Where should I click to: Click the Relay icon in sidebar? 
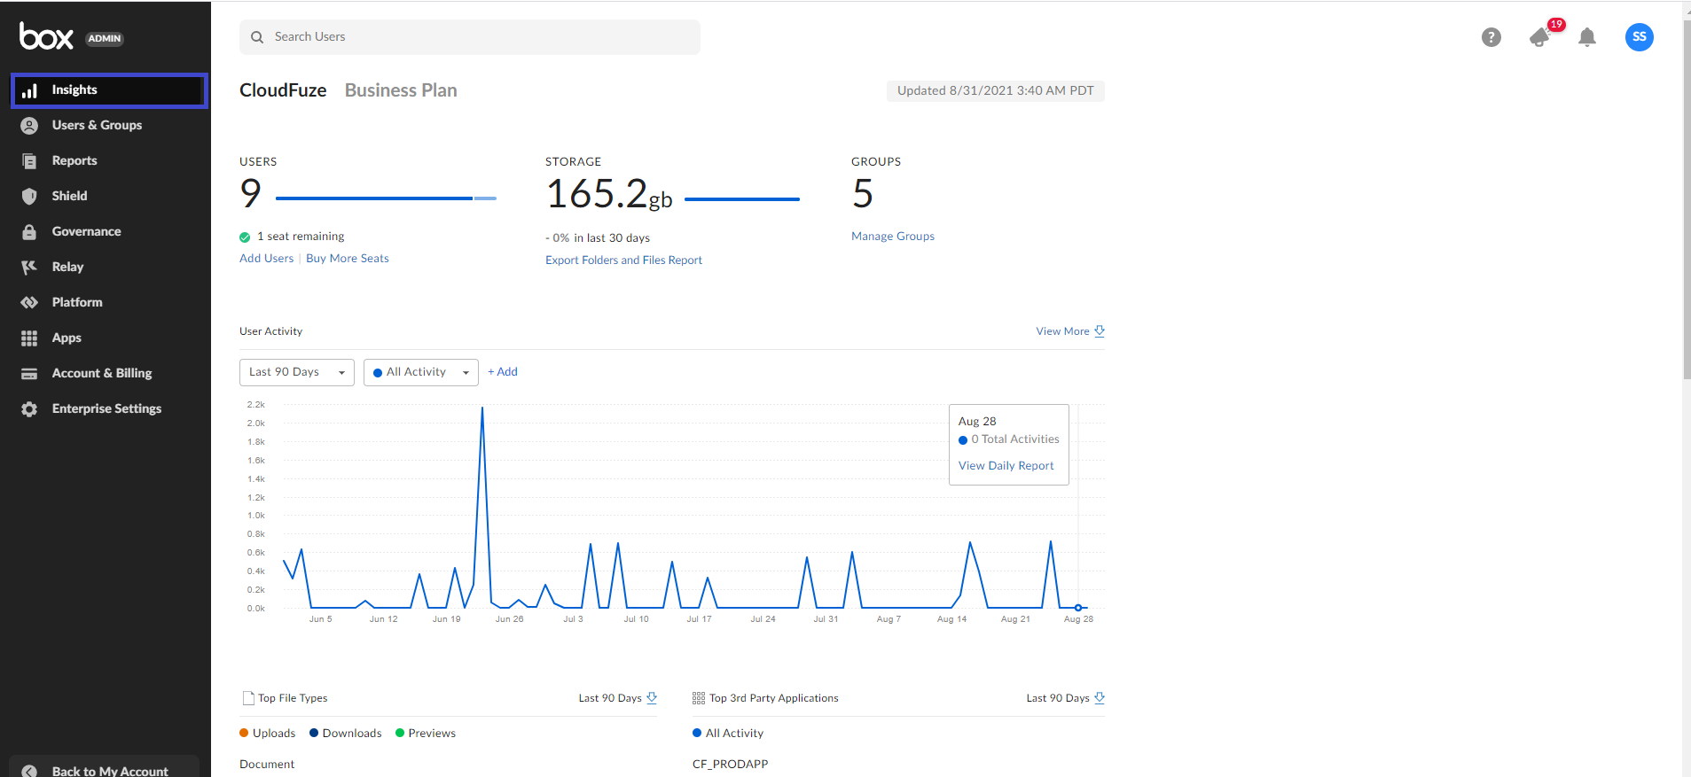29,268
